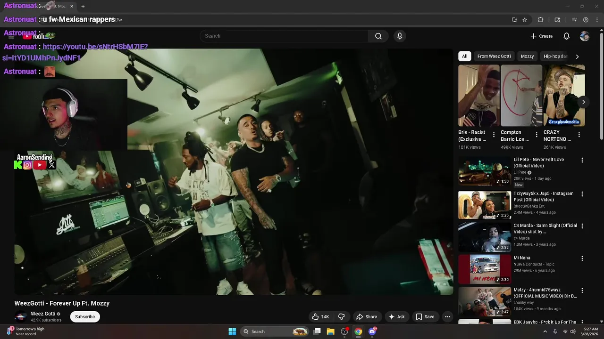The height and width of the screenshot is (339, 604).
Task: Open Chrome extensions puzzle icon
Action: pos(541,20)
